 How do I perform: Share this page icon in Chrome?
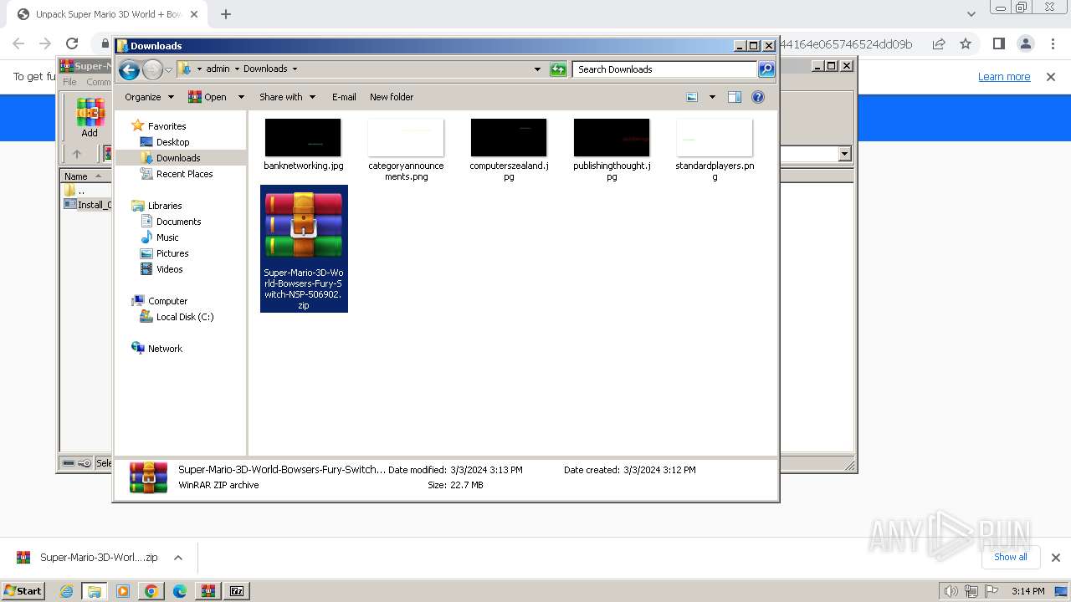(x=939, y=43)
